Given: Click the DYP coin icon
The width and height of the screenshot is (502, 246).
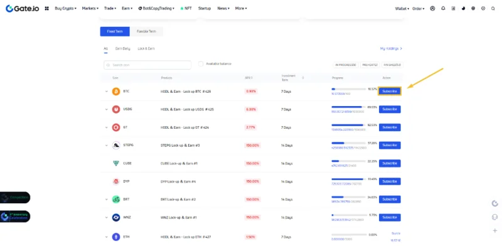Looking at the screenshot, I should coord(116,181).
